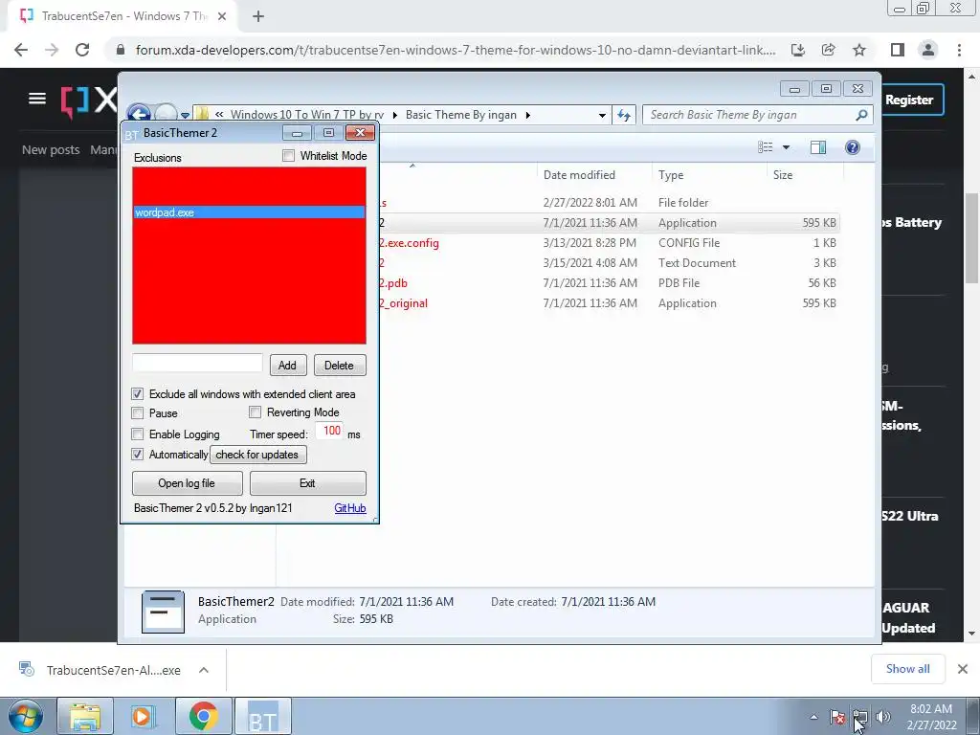Click the BasicThemer2 preview icon in details pane
980x735 pixels.
(163, 612)
